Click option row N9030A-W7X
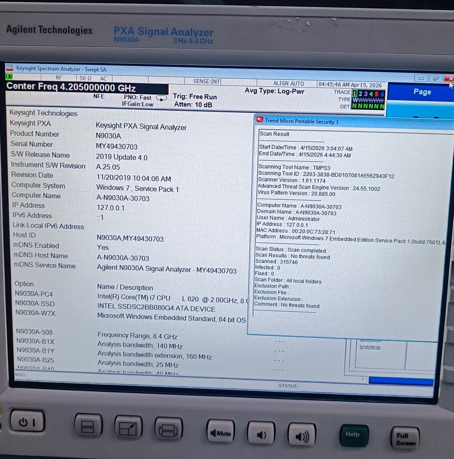Viewport: 454px width, 459px height. [35, 313]
